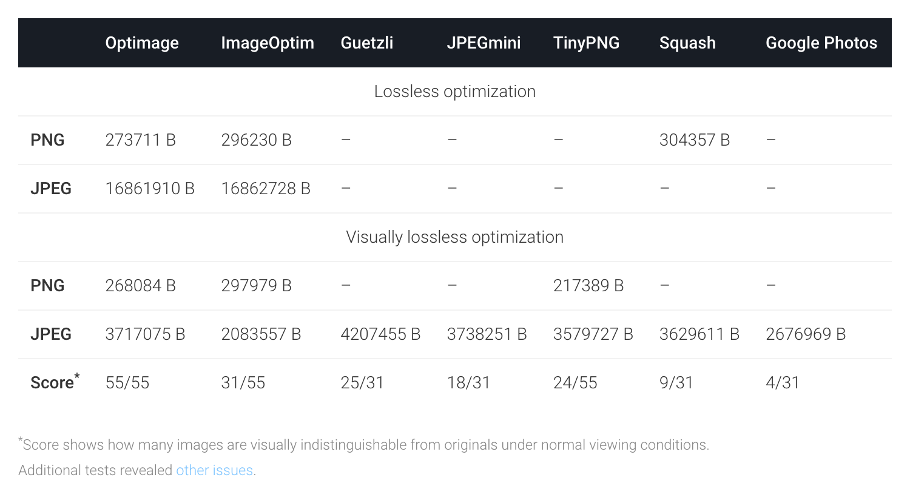The image size is (910, 500).
Task: Click the footnote text about visually indistinguishable images
Action: 364,445
